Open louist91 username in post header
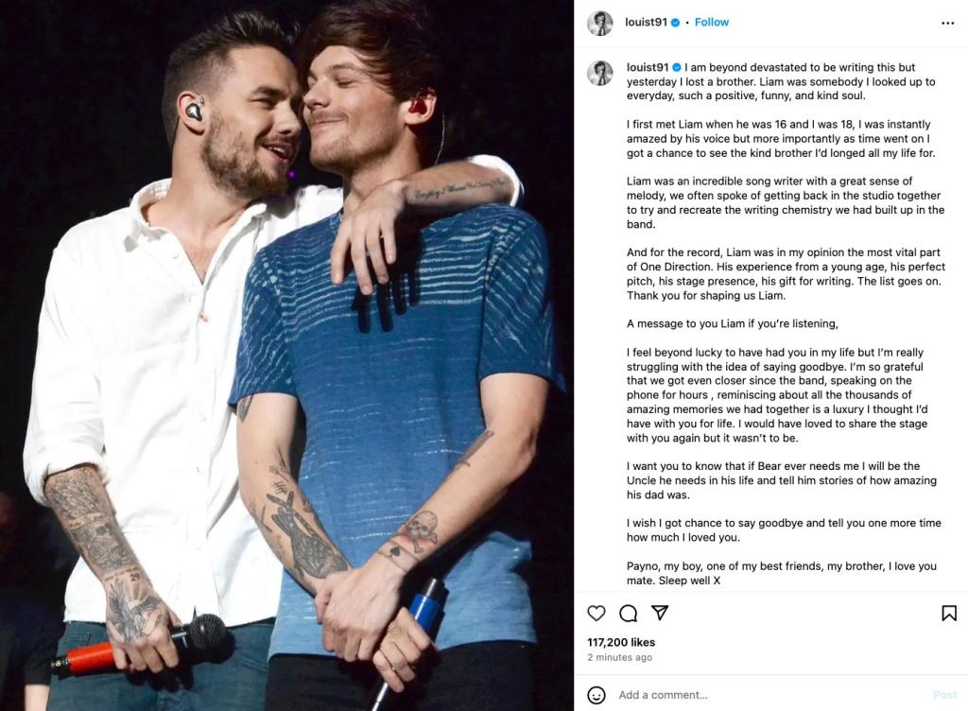This screenshot has width=968, height=711. (646, 23)
